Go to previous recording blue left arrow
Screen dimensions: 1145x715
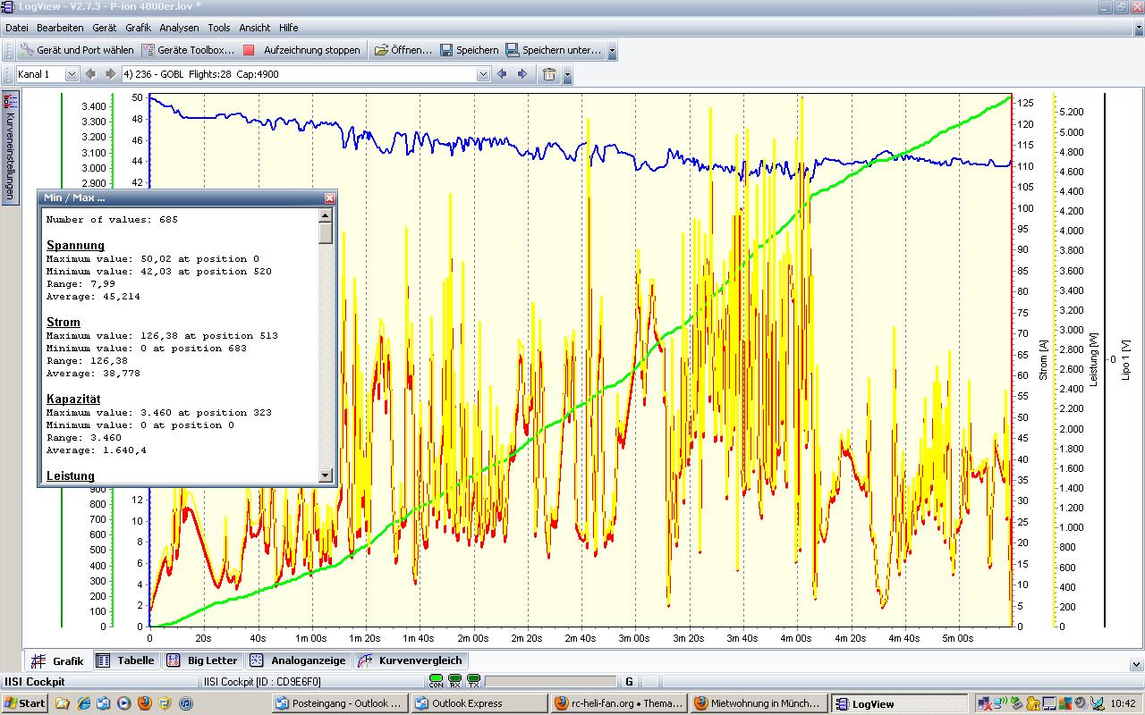(x=502, y=74)
